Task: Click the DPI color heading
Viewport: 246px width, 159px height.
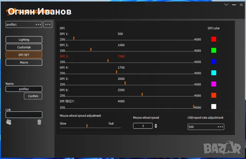Action: coord(214,28)
